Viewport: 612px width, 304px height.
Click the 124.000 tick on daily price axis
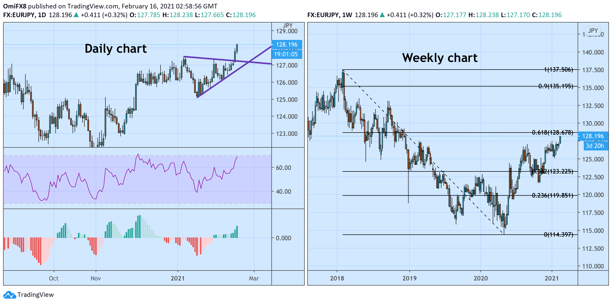[x=287, y=117]
